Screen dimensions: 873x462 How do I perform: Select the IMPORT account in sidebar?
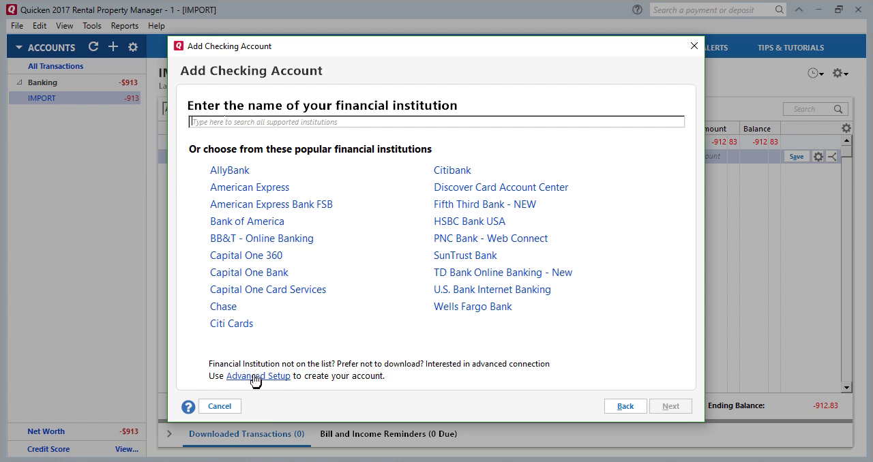coord(74,98)
